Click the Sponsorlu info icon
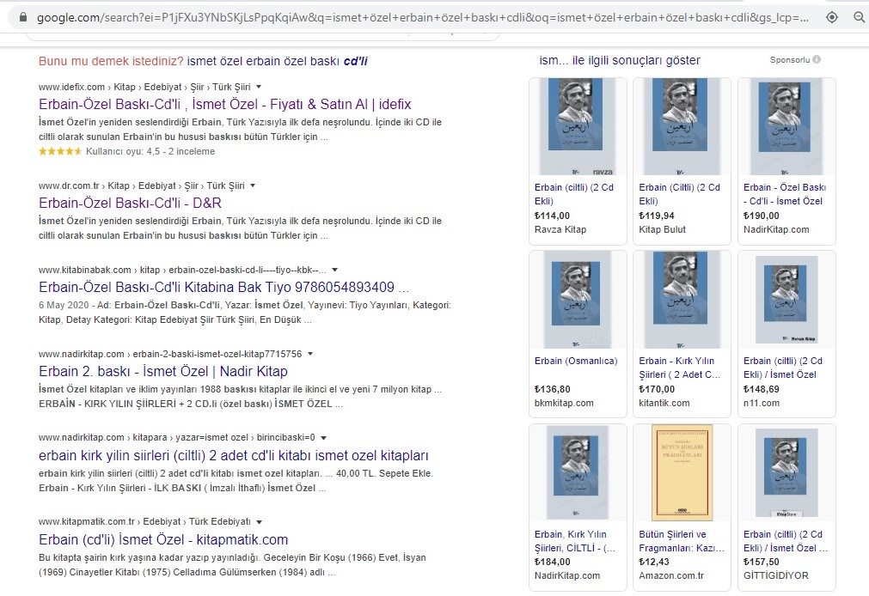This screenshot has height=596, width=869. pyautogui.click(x=817, y=59)
